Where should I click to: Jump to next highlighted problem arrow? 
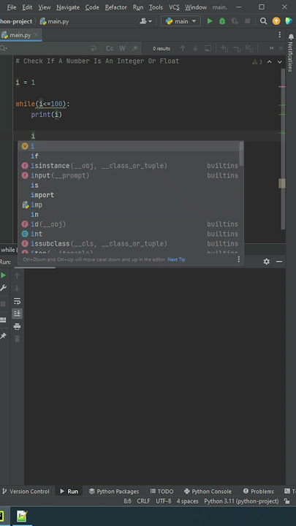(x=279, y=62)
